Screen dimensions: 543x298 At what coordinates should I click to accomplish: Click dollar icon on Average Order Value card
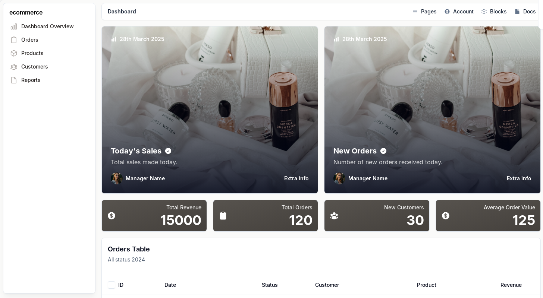pyautogui.click(x=446, y=216)
